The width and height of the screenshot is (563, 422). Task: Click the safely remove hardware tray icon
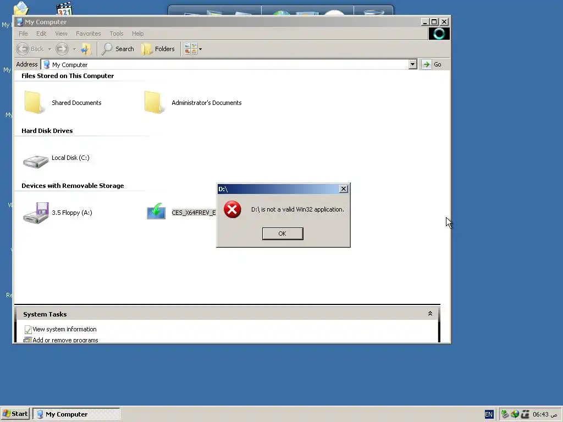505,414
